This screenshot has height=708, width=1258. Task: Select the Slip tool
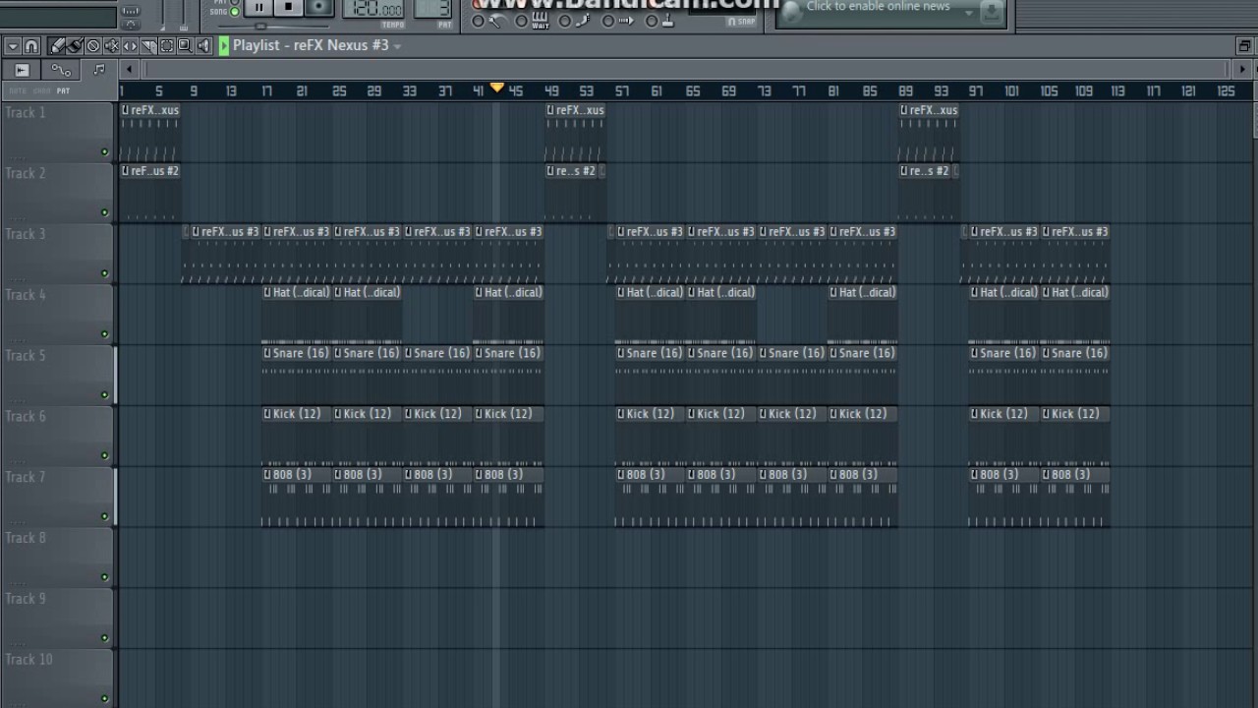(x=130, y=45)
